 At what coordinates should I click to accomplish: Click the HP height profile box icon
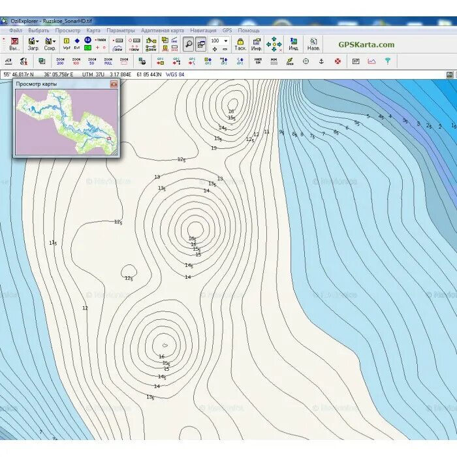click(356, 61)
